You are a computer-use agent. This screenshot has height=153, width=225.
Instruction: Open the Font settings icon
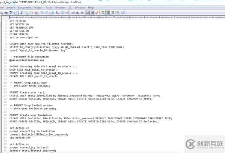(x=73, y=13)
